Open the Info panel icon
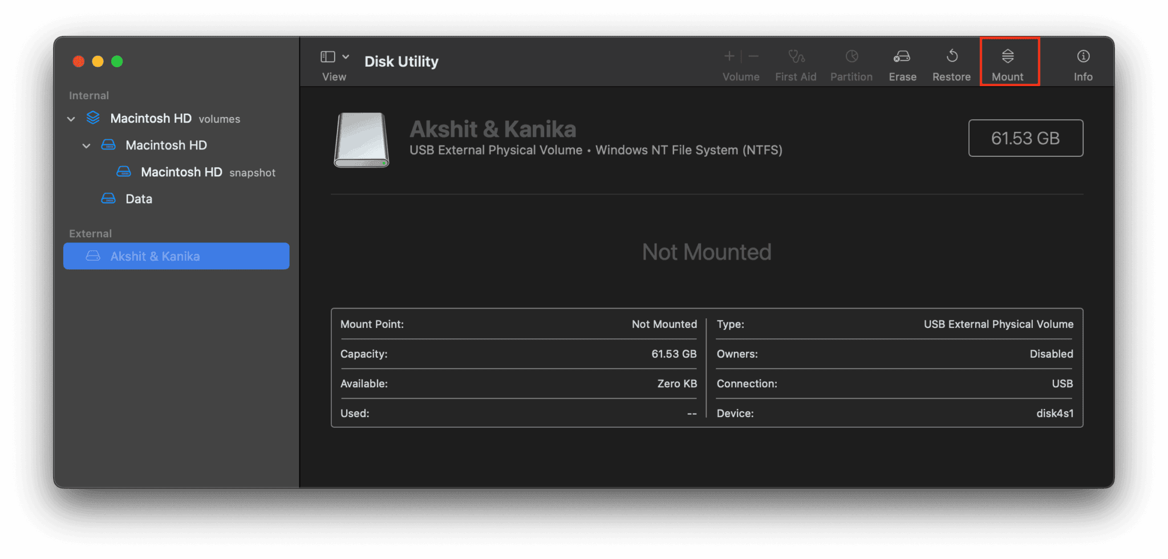This screenshot has height=559, width=1168. [1082, 56]
